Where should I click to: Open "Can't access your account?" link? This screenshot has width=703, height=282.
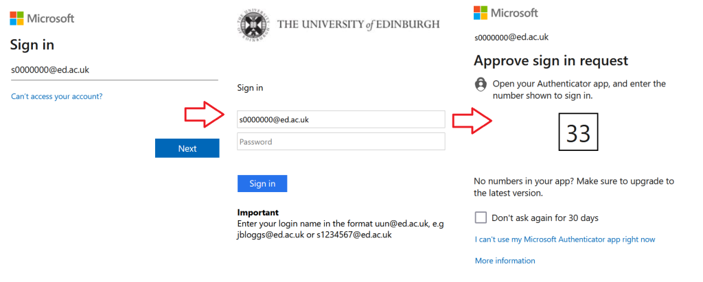(x=57, y=96)
